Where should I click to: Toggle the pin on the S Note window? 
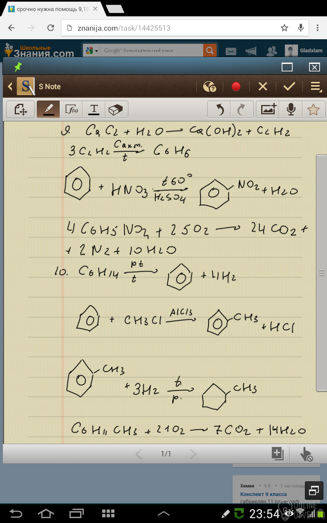tap(17, 67)
